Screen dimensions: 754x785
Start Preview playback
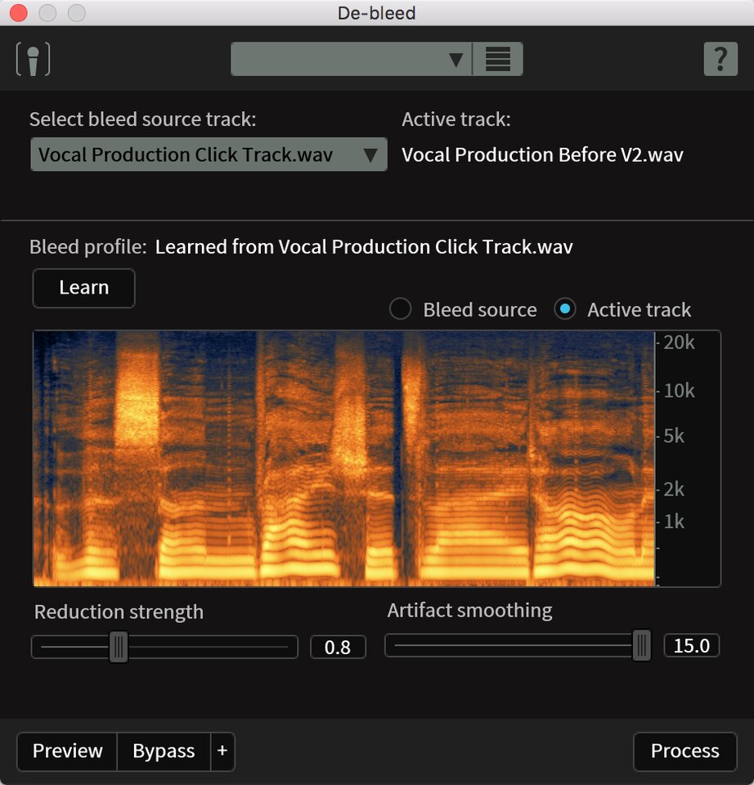point(67,751)
